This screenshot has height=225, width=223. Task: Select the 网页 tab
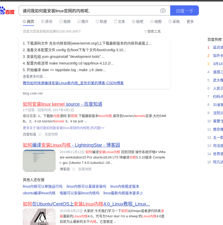(x=28, y=22)
